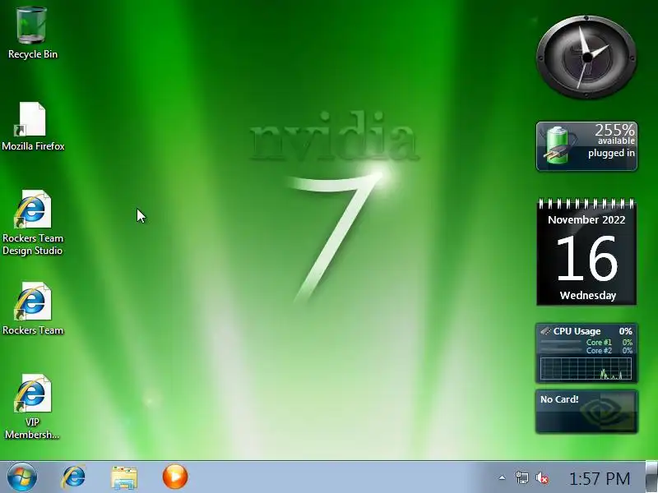658x493 pixels.
Task: Open the Windows Start orb
Action: [22, 477]
